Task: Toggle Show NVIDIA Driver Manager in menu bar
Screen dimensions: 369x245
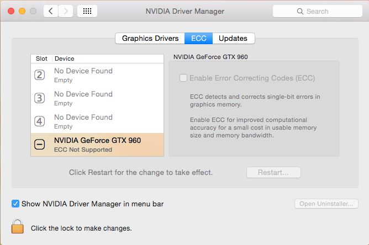Action: (x=15, y=204)
